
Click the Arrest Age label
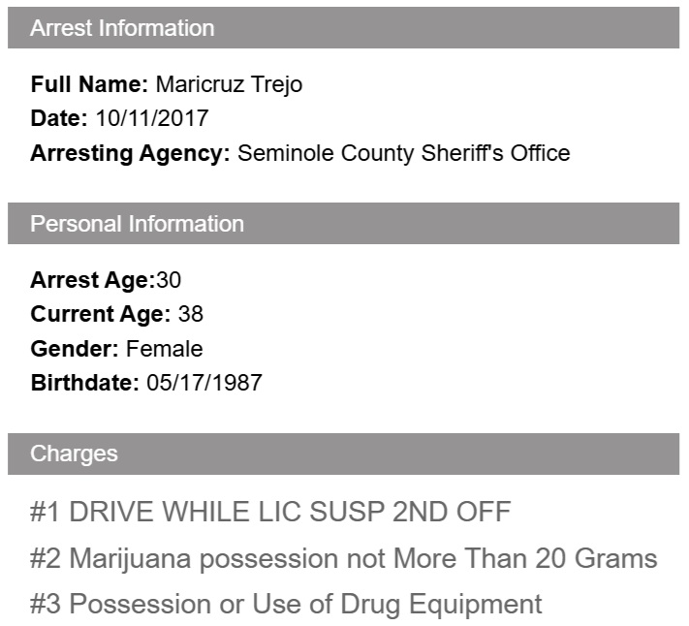(x=92, y=281)
